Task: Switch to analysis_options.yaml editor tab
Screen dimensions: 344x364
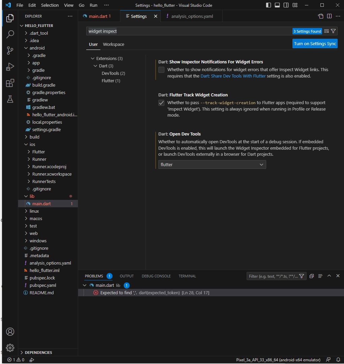Action: click(192, 16)
